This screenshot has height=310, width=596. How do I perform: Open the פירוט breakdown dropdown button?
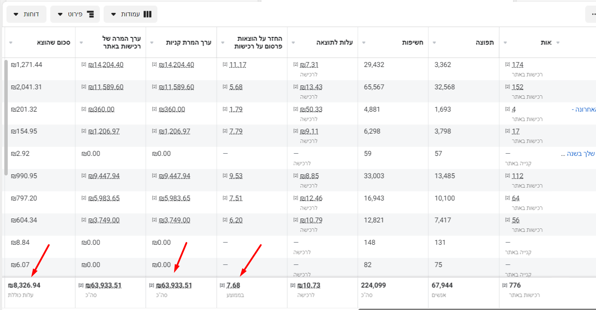pyautogui.click(x=75, y=14)
